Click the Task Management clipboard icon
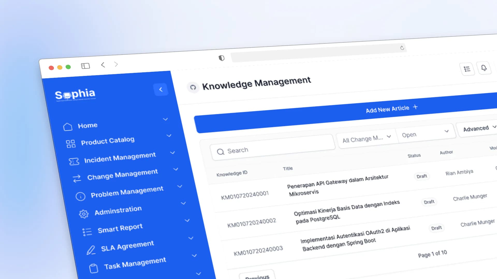The image size is (497, 279). pos(94,268)
